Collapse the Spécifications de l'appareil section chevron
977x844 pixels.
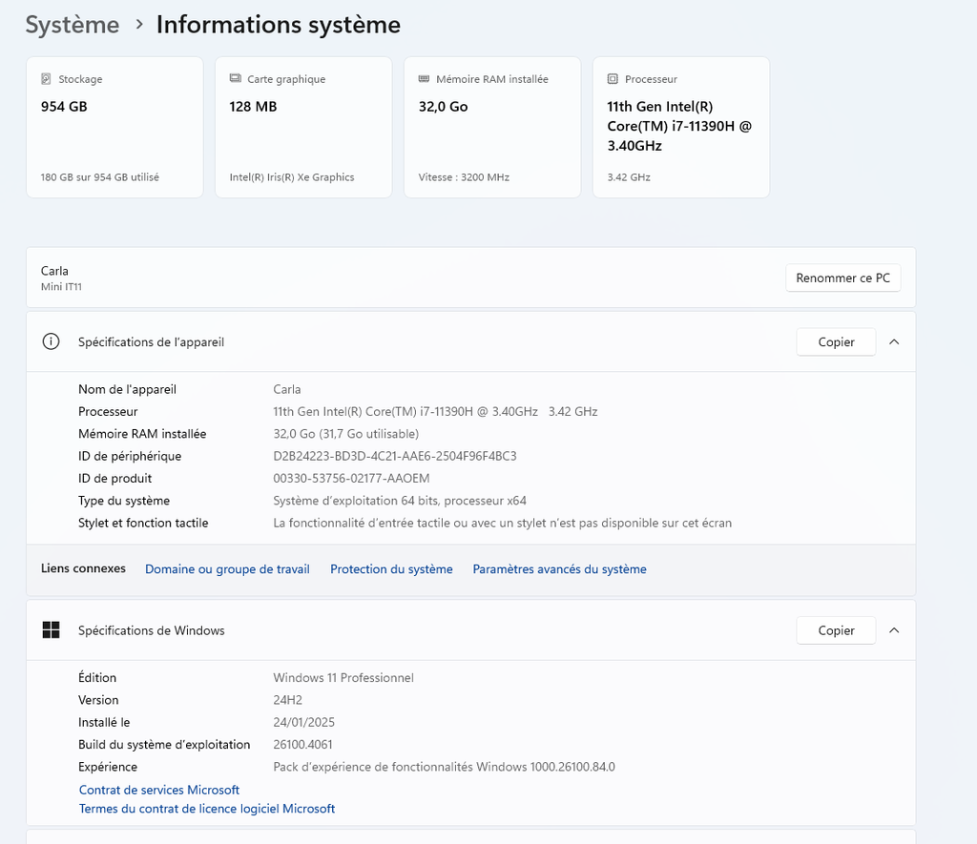coord(893,341)
